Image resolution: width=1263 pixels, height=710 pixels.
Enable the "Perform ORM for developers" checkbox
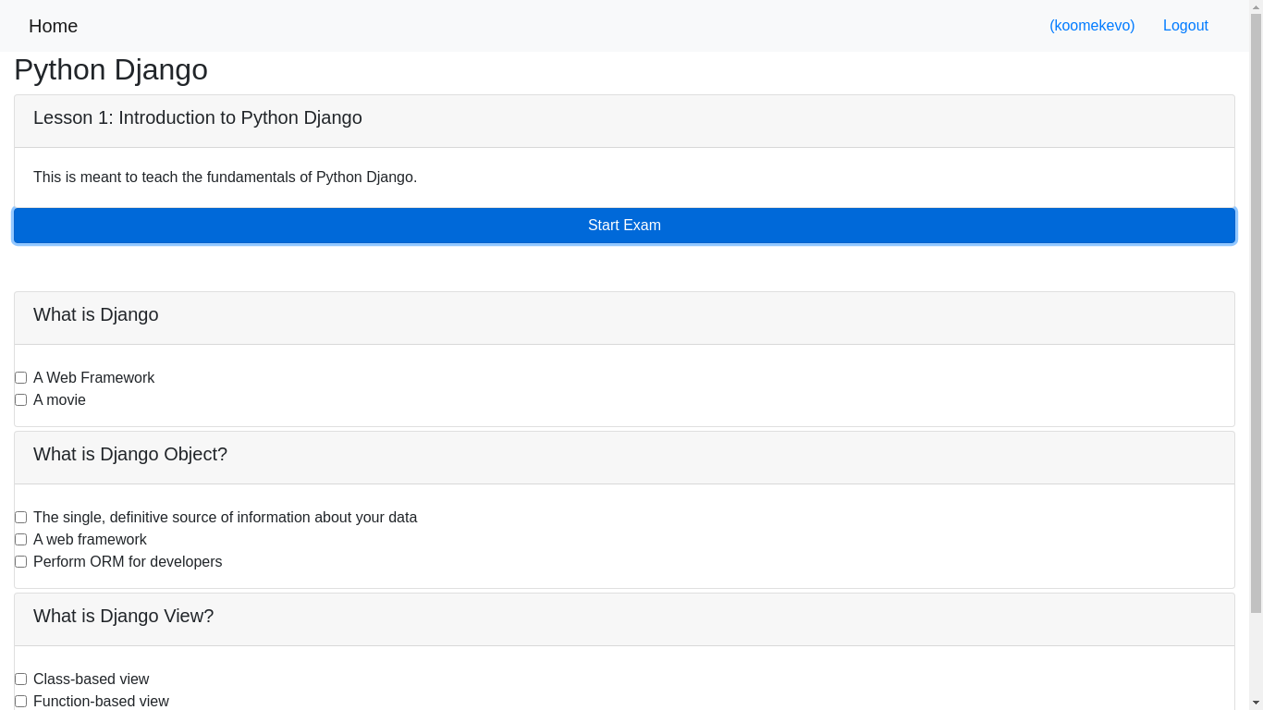tap(20, 561)
